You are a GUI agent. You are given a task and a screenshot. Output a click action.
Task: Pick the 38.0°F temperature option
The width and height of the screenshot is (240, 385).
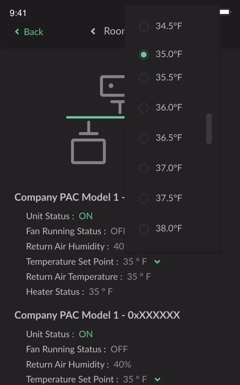[x=160, y=229]
